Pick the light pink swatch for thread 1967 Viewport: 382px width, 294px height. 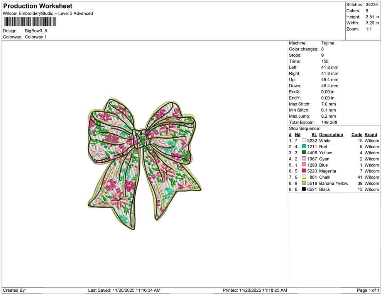(x=304, y=159)
